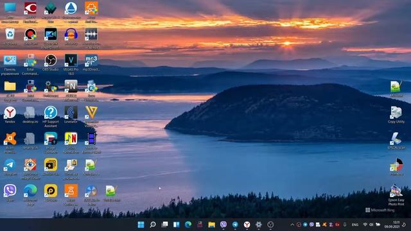The image size is (411, 231).
Task: Open the Yandex browser desktop shortcut
Action: pyautogui.click(x=10, y=113)
